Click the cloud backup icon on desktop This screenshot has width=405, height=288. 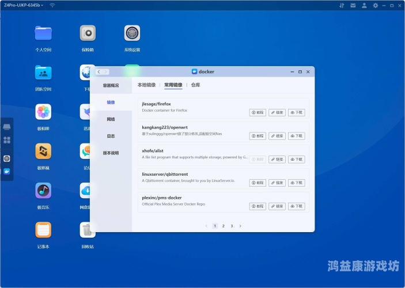click(85, 191)
